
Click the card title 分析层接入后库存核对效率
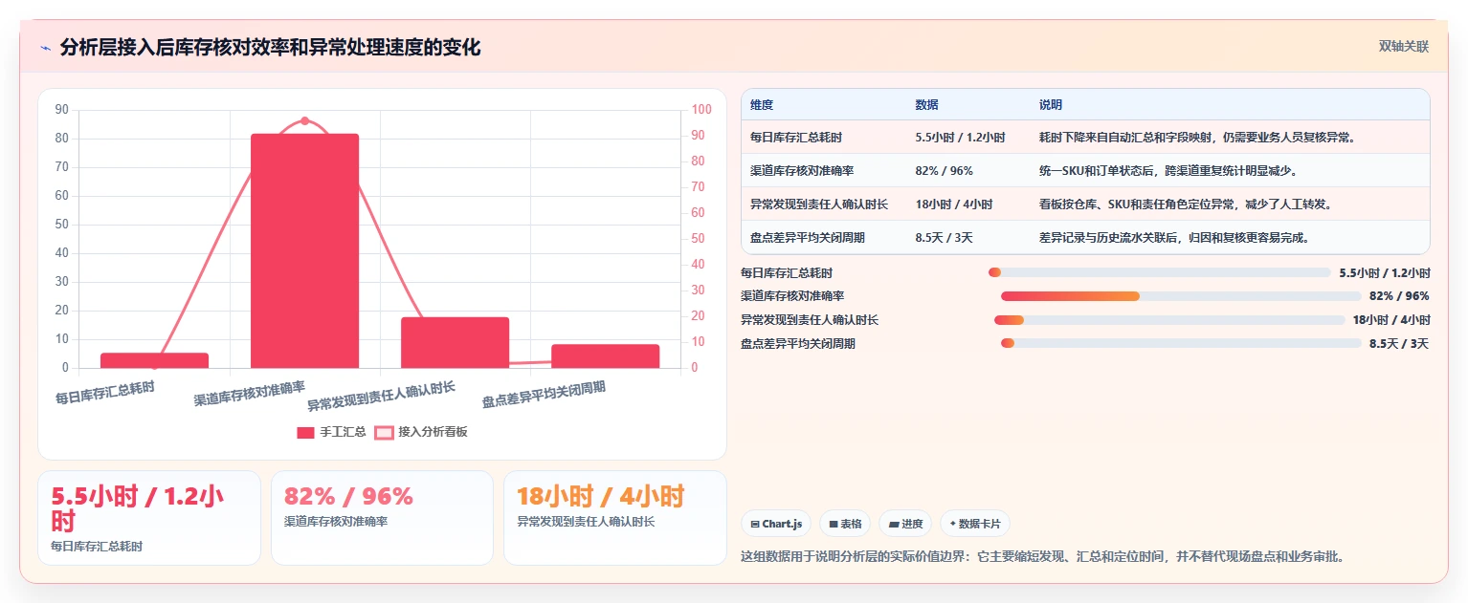tap(270, 47)
